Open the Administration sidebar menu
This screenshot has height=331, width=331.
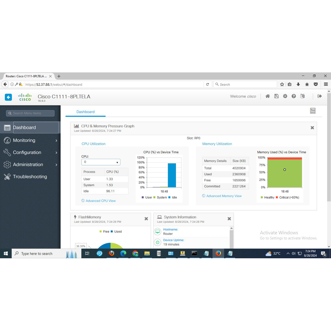30,165
